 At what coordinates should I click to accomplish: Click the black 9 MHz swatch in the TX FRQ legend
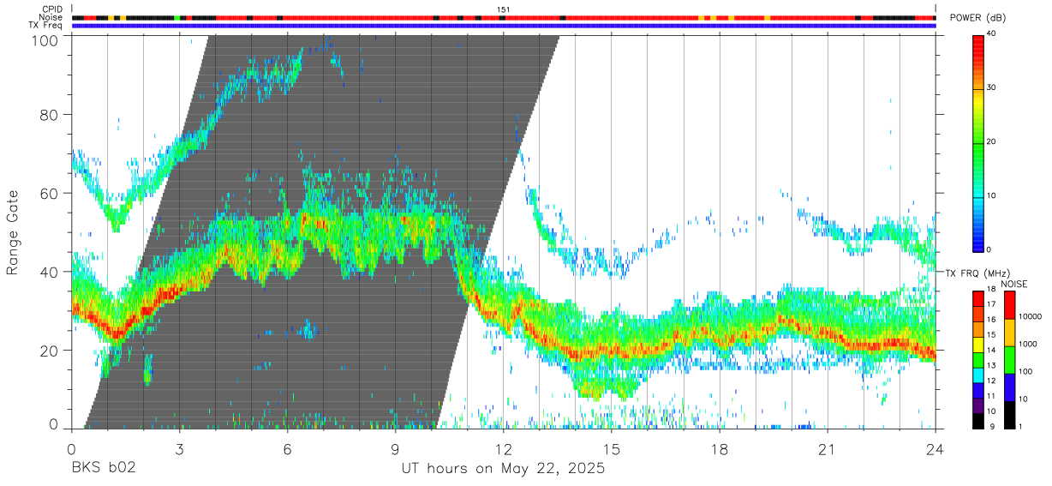pyautogui.click(x=977, y=421)
